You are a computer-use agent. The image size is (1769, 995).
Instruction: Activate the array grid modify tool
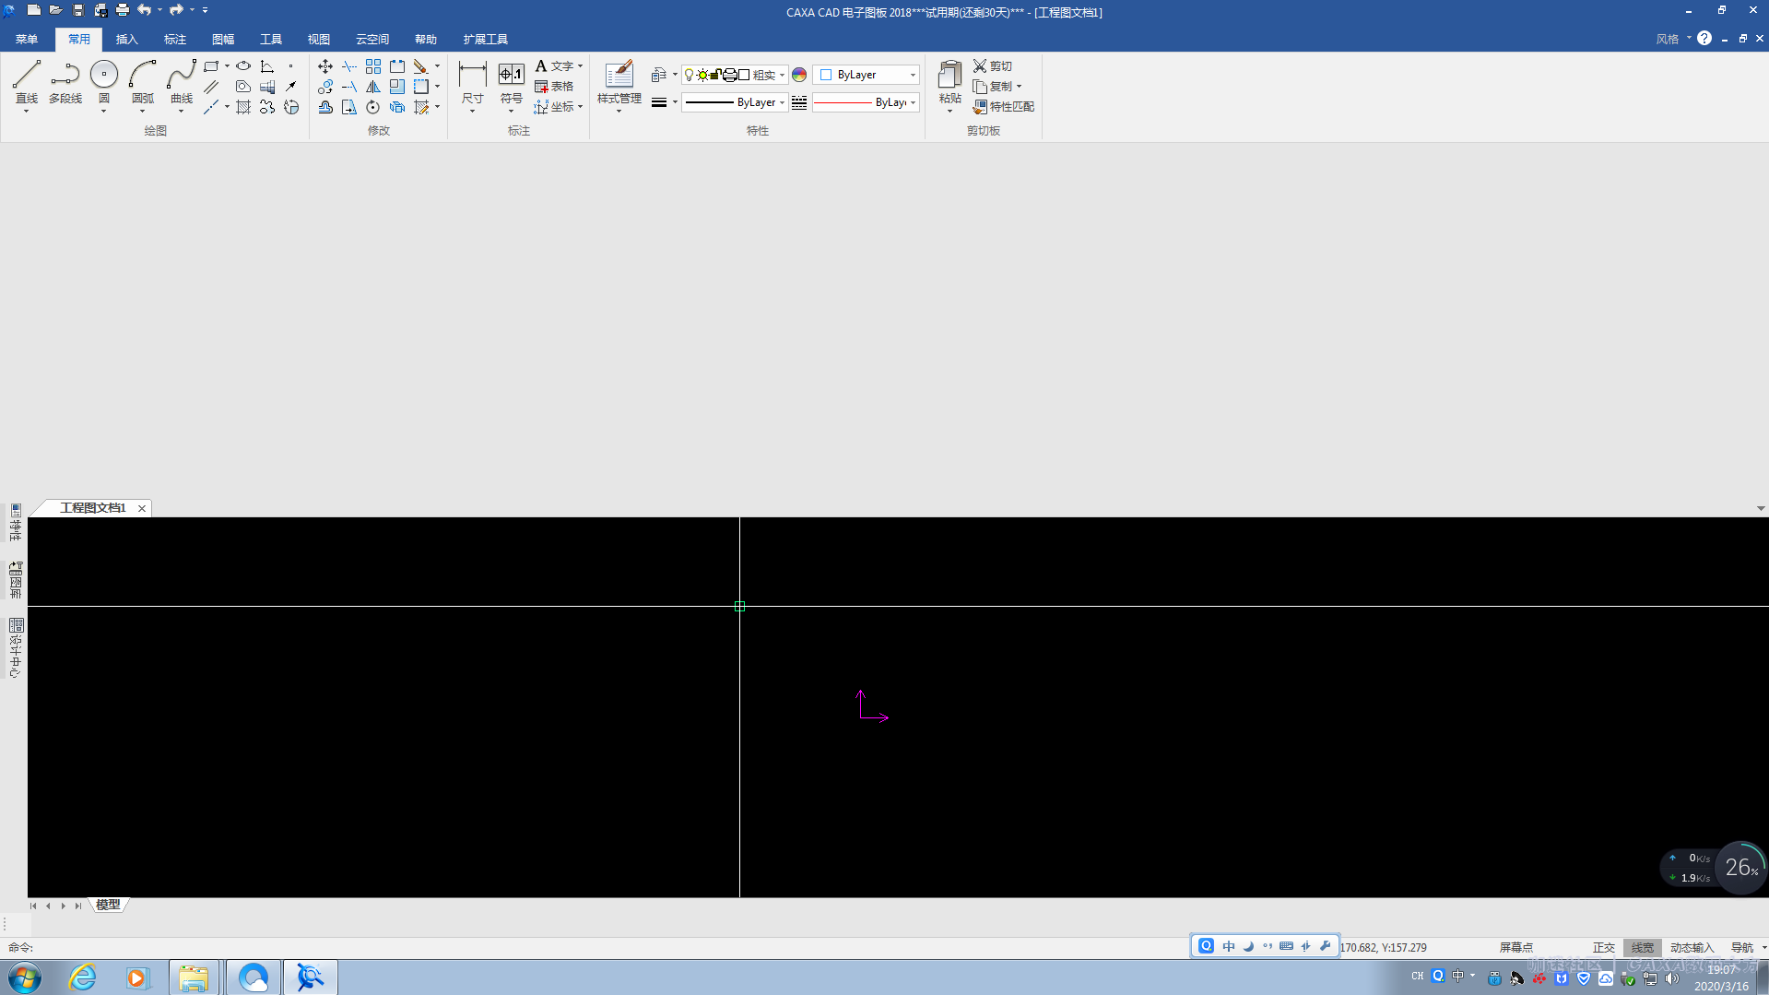373,66
